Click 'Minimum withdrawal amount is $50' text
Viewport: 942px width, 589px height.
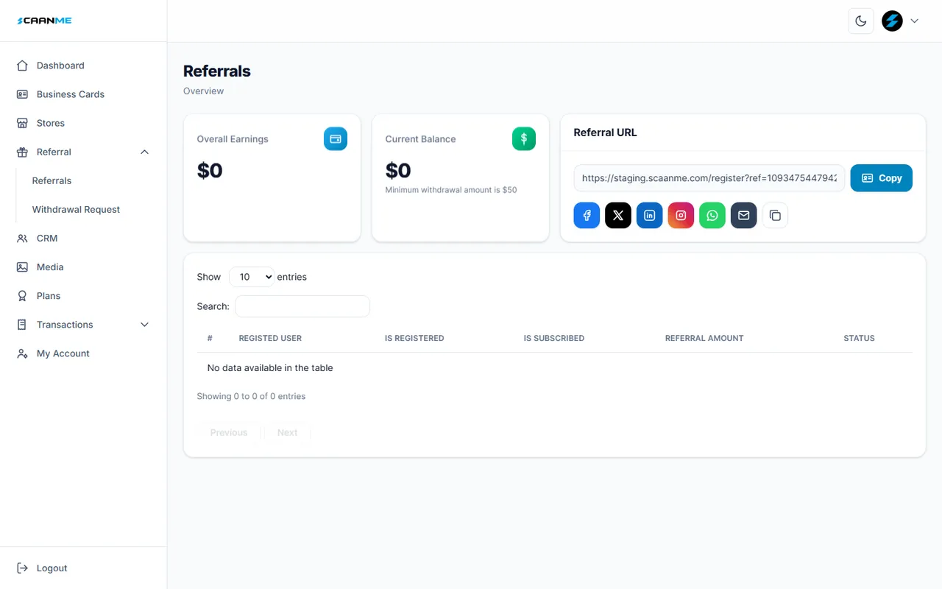click(451, 190)
